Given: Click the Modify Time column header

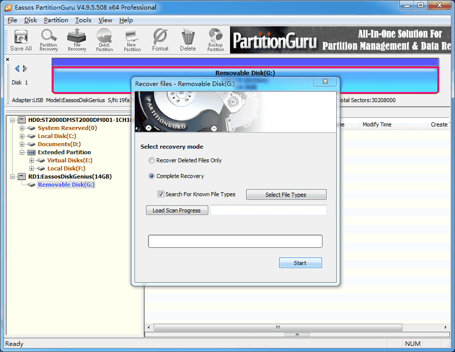Looking at the screenshot, I should pos(394,124).
